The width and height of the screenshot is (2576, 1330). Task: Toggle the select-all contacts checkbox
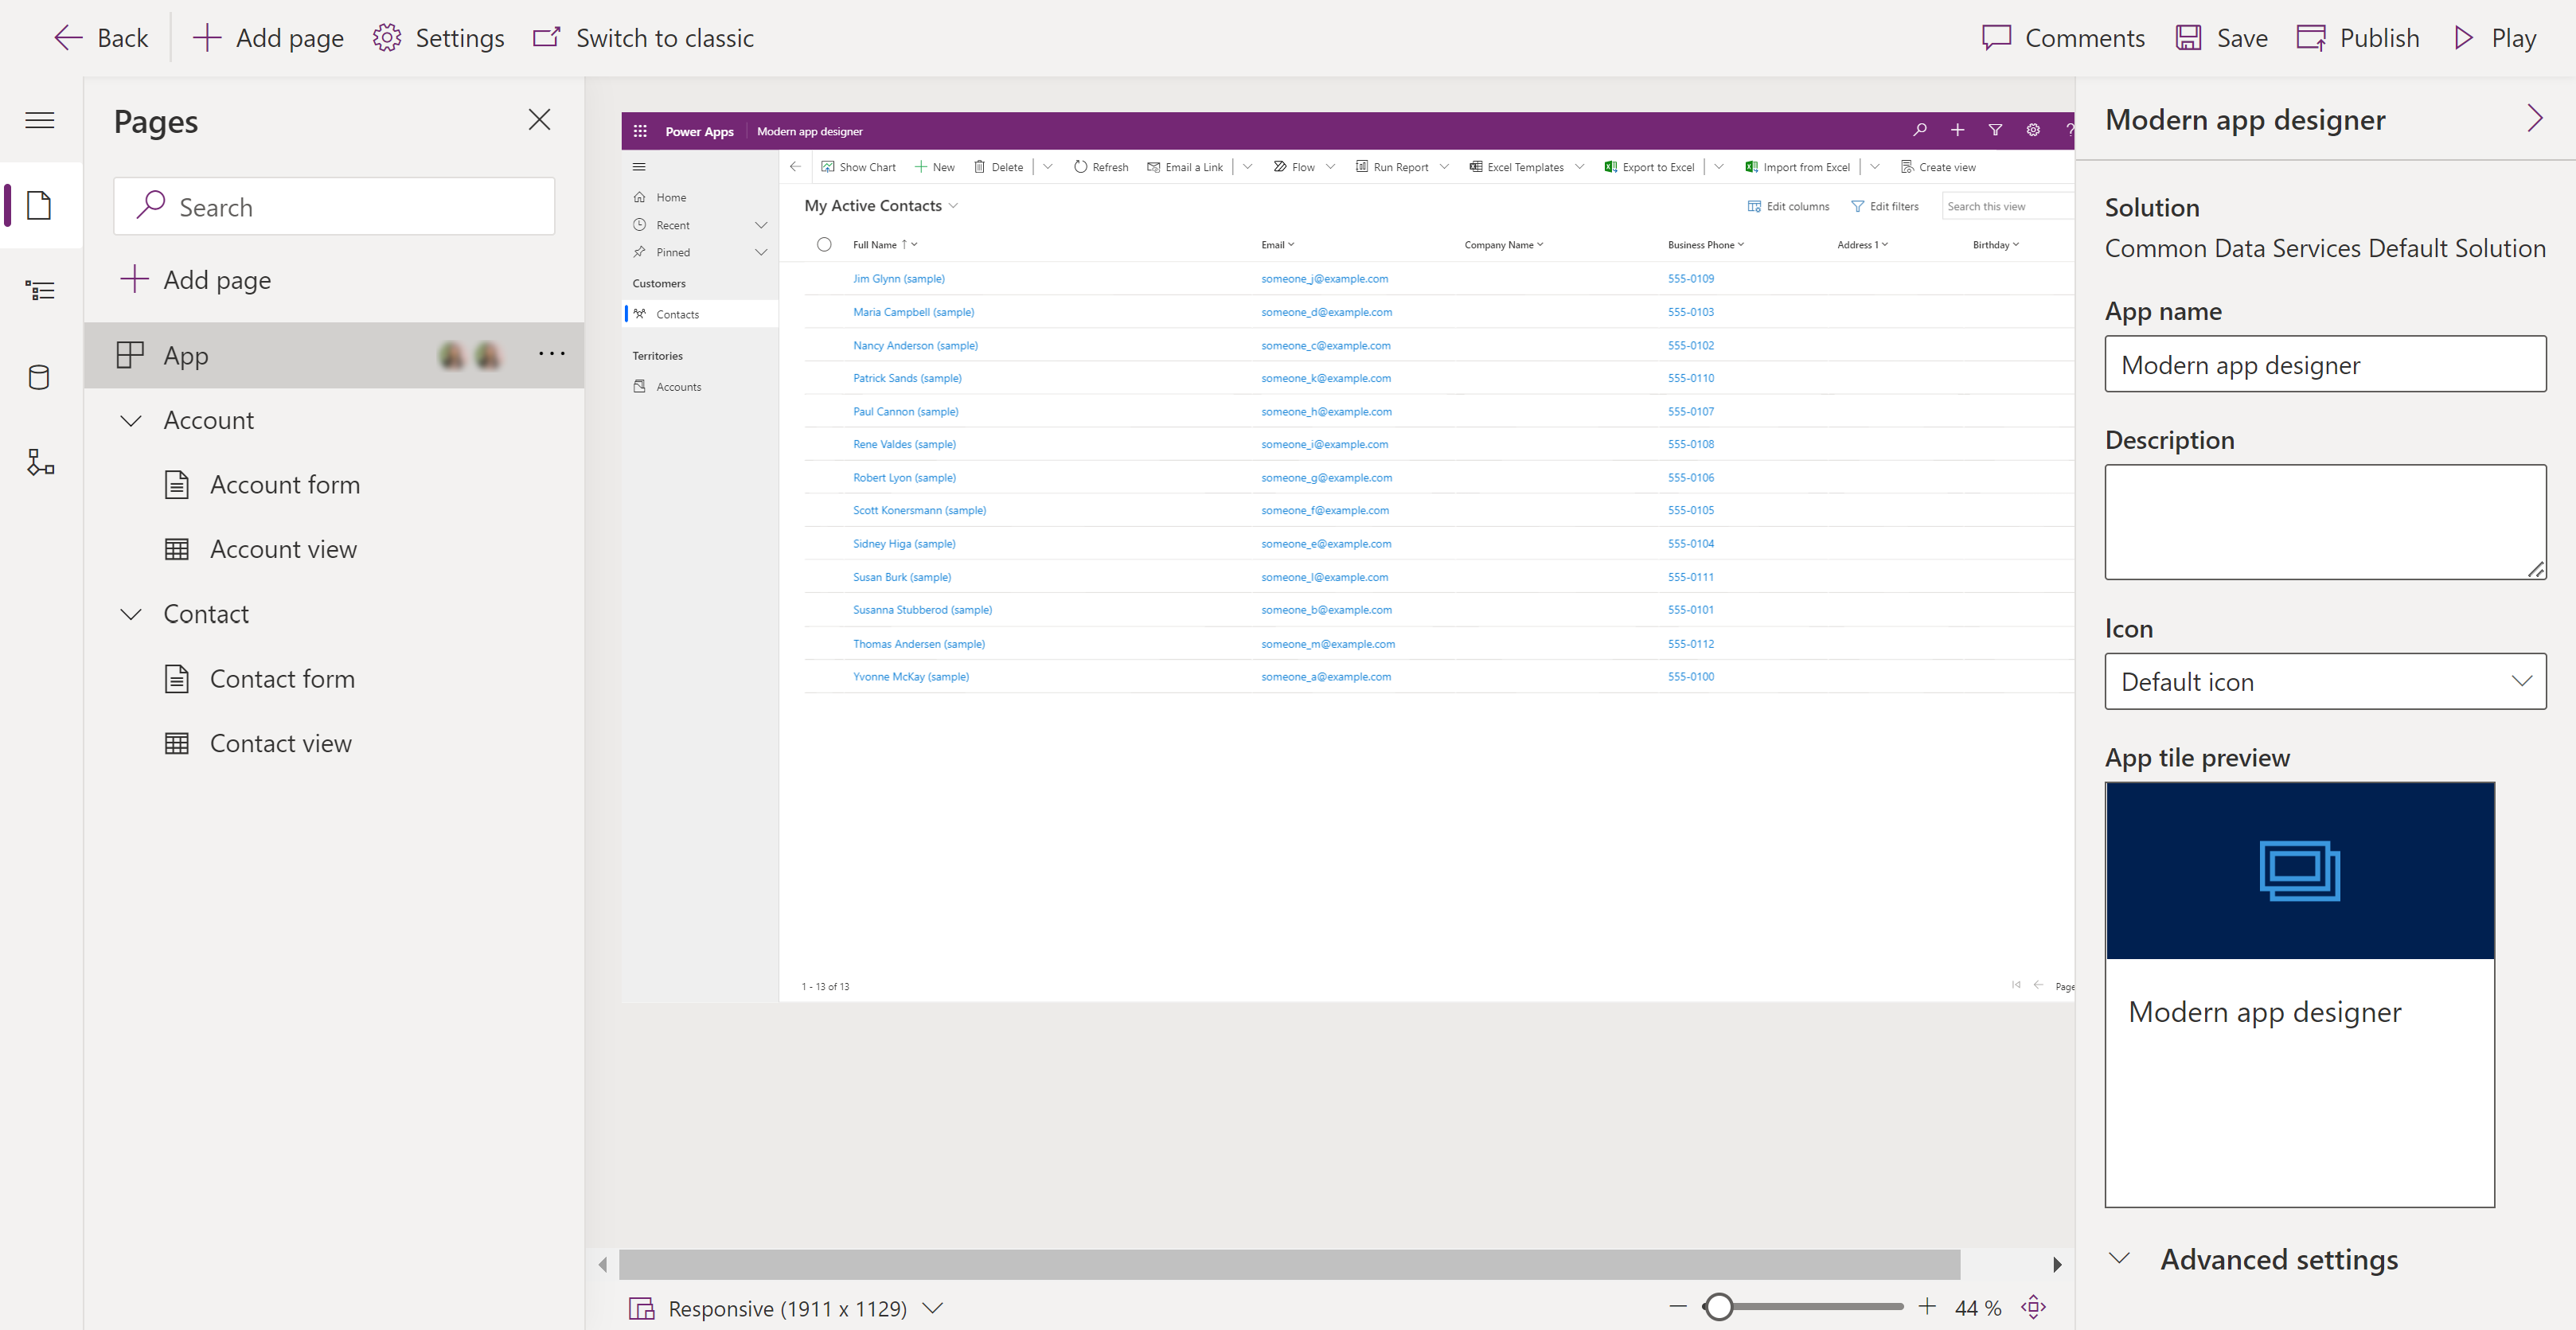coord(824,244)
